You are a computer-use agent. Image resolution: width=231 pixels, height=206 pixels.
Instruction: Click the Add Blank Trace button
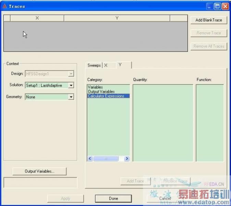pos(209,20)
